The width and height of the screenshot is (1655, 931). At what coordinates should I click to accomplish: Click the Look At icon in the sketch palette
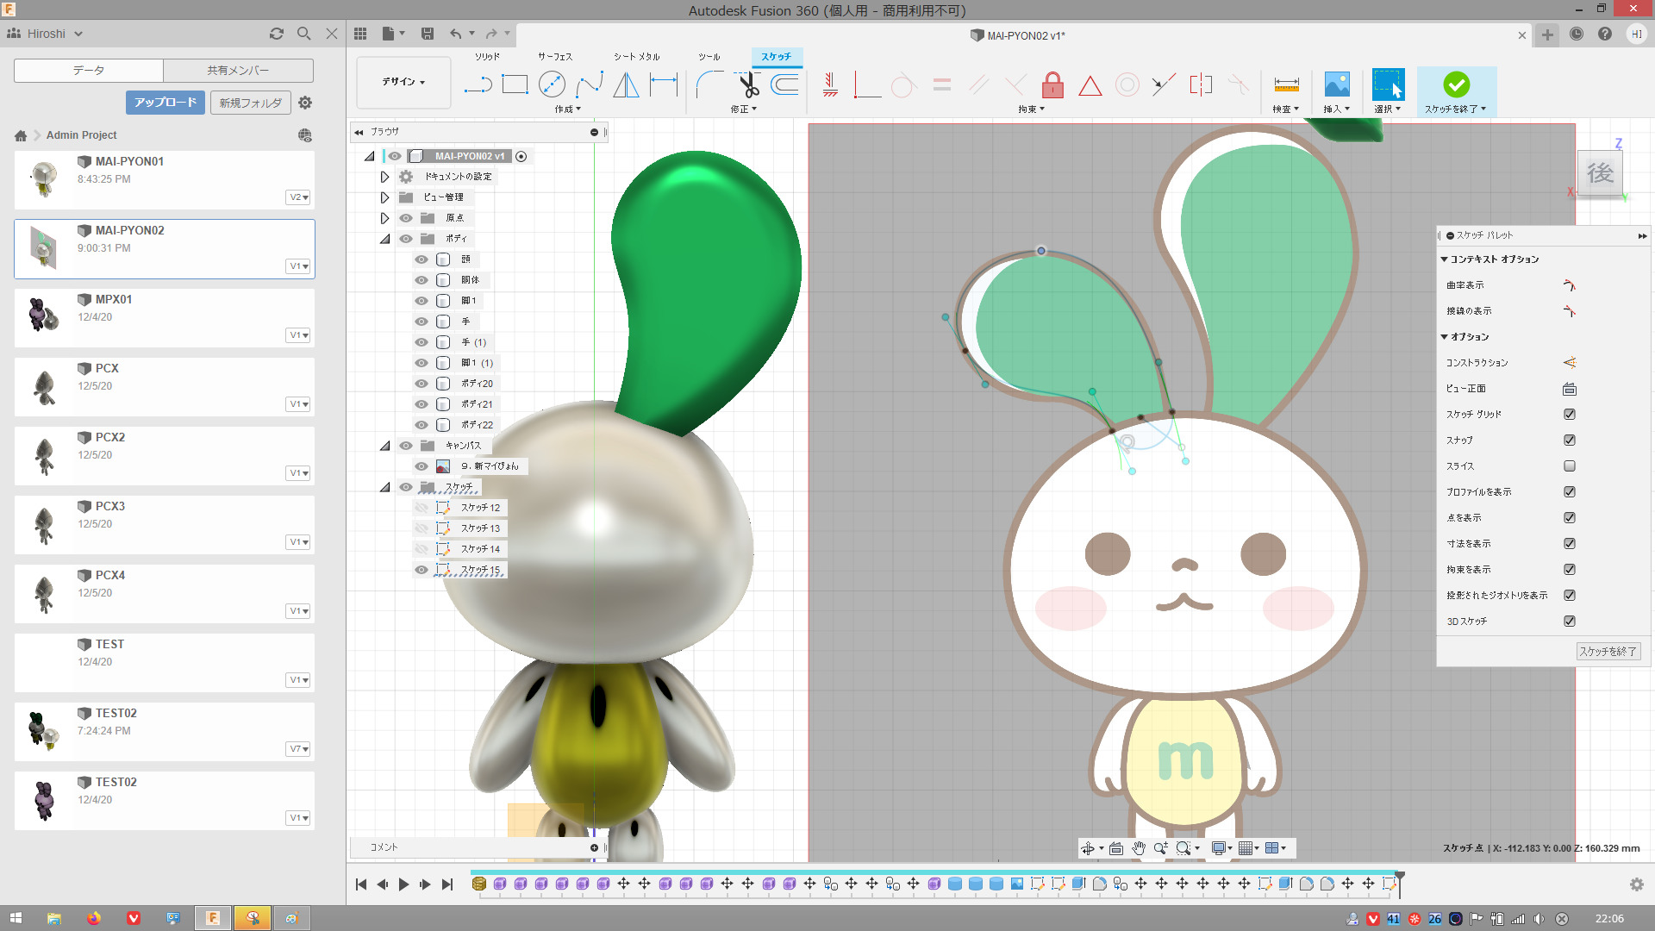pyautogui.click(x=1569, y=389)
